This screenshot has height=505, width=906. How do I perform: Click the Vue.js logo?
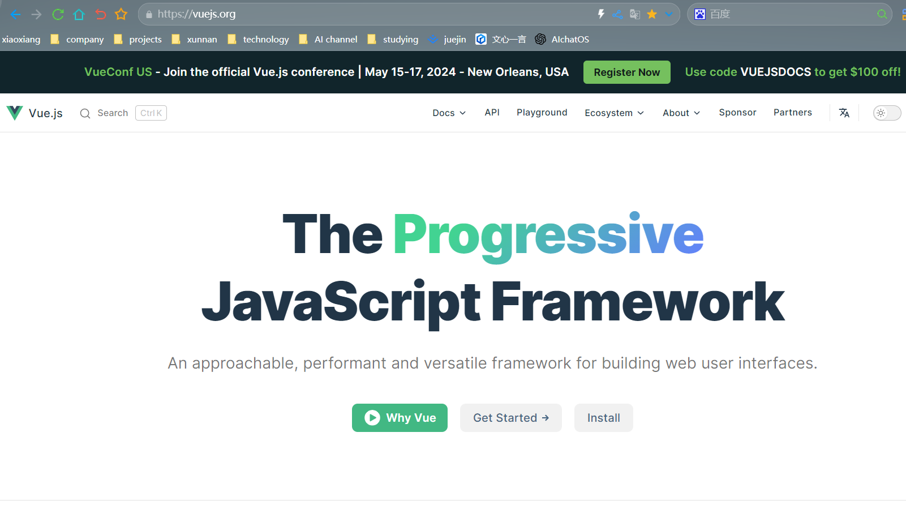pyautogui.click(x=15, y=113)
